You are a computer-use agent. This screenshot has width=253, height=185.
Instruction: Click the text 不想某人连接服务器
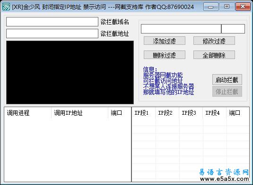[168, 86]
